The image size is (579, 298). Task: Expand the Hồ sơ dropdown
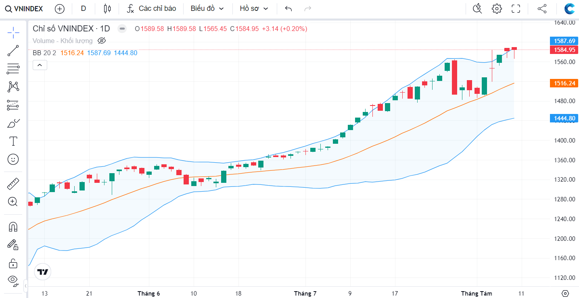coord(254,8)
